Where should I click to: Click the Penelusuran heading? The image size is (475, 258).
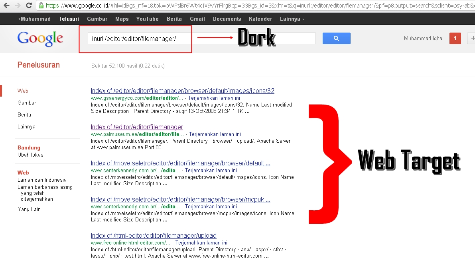38,65
